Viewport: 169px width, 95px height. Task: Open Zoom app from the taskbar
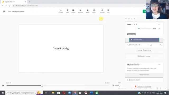(69, 93)
